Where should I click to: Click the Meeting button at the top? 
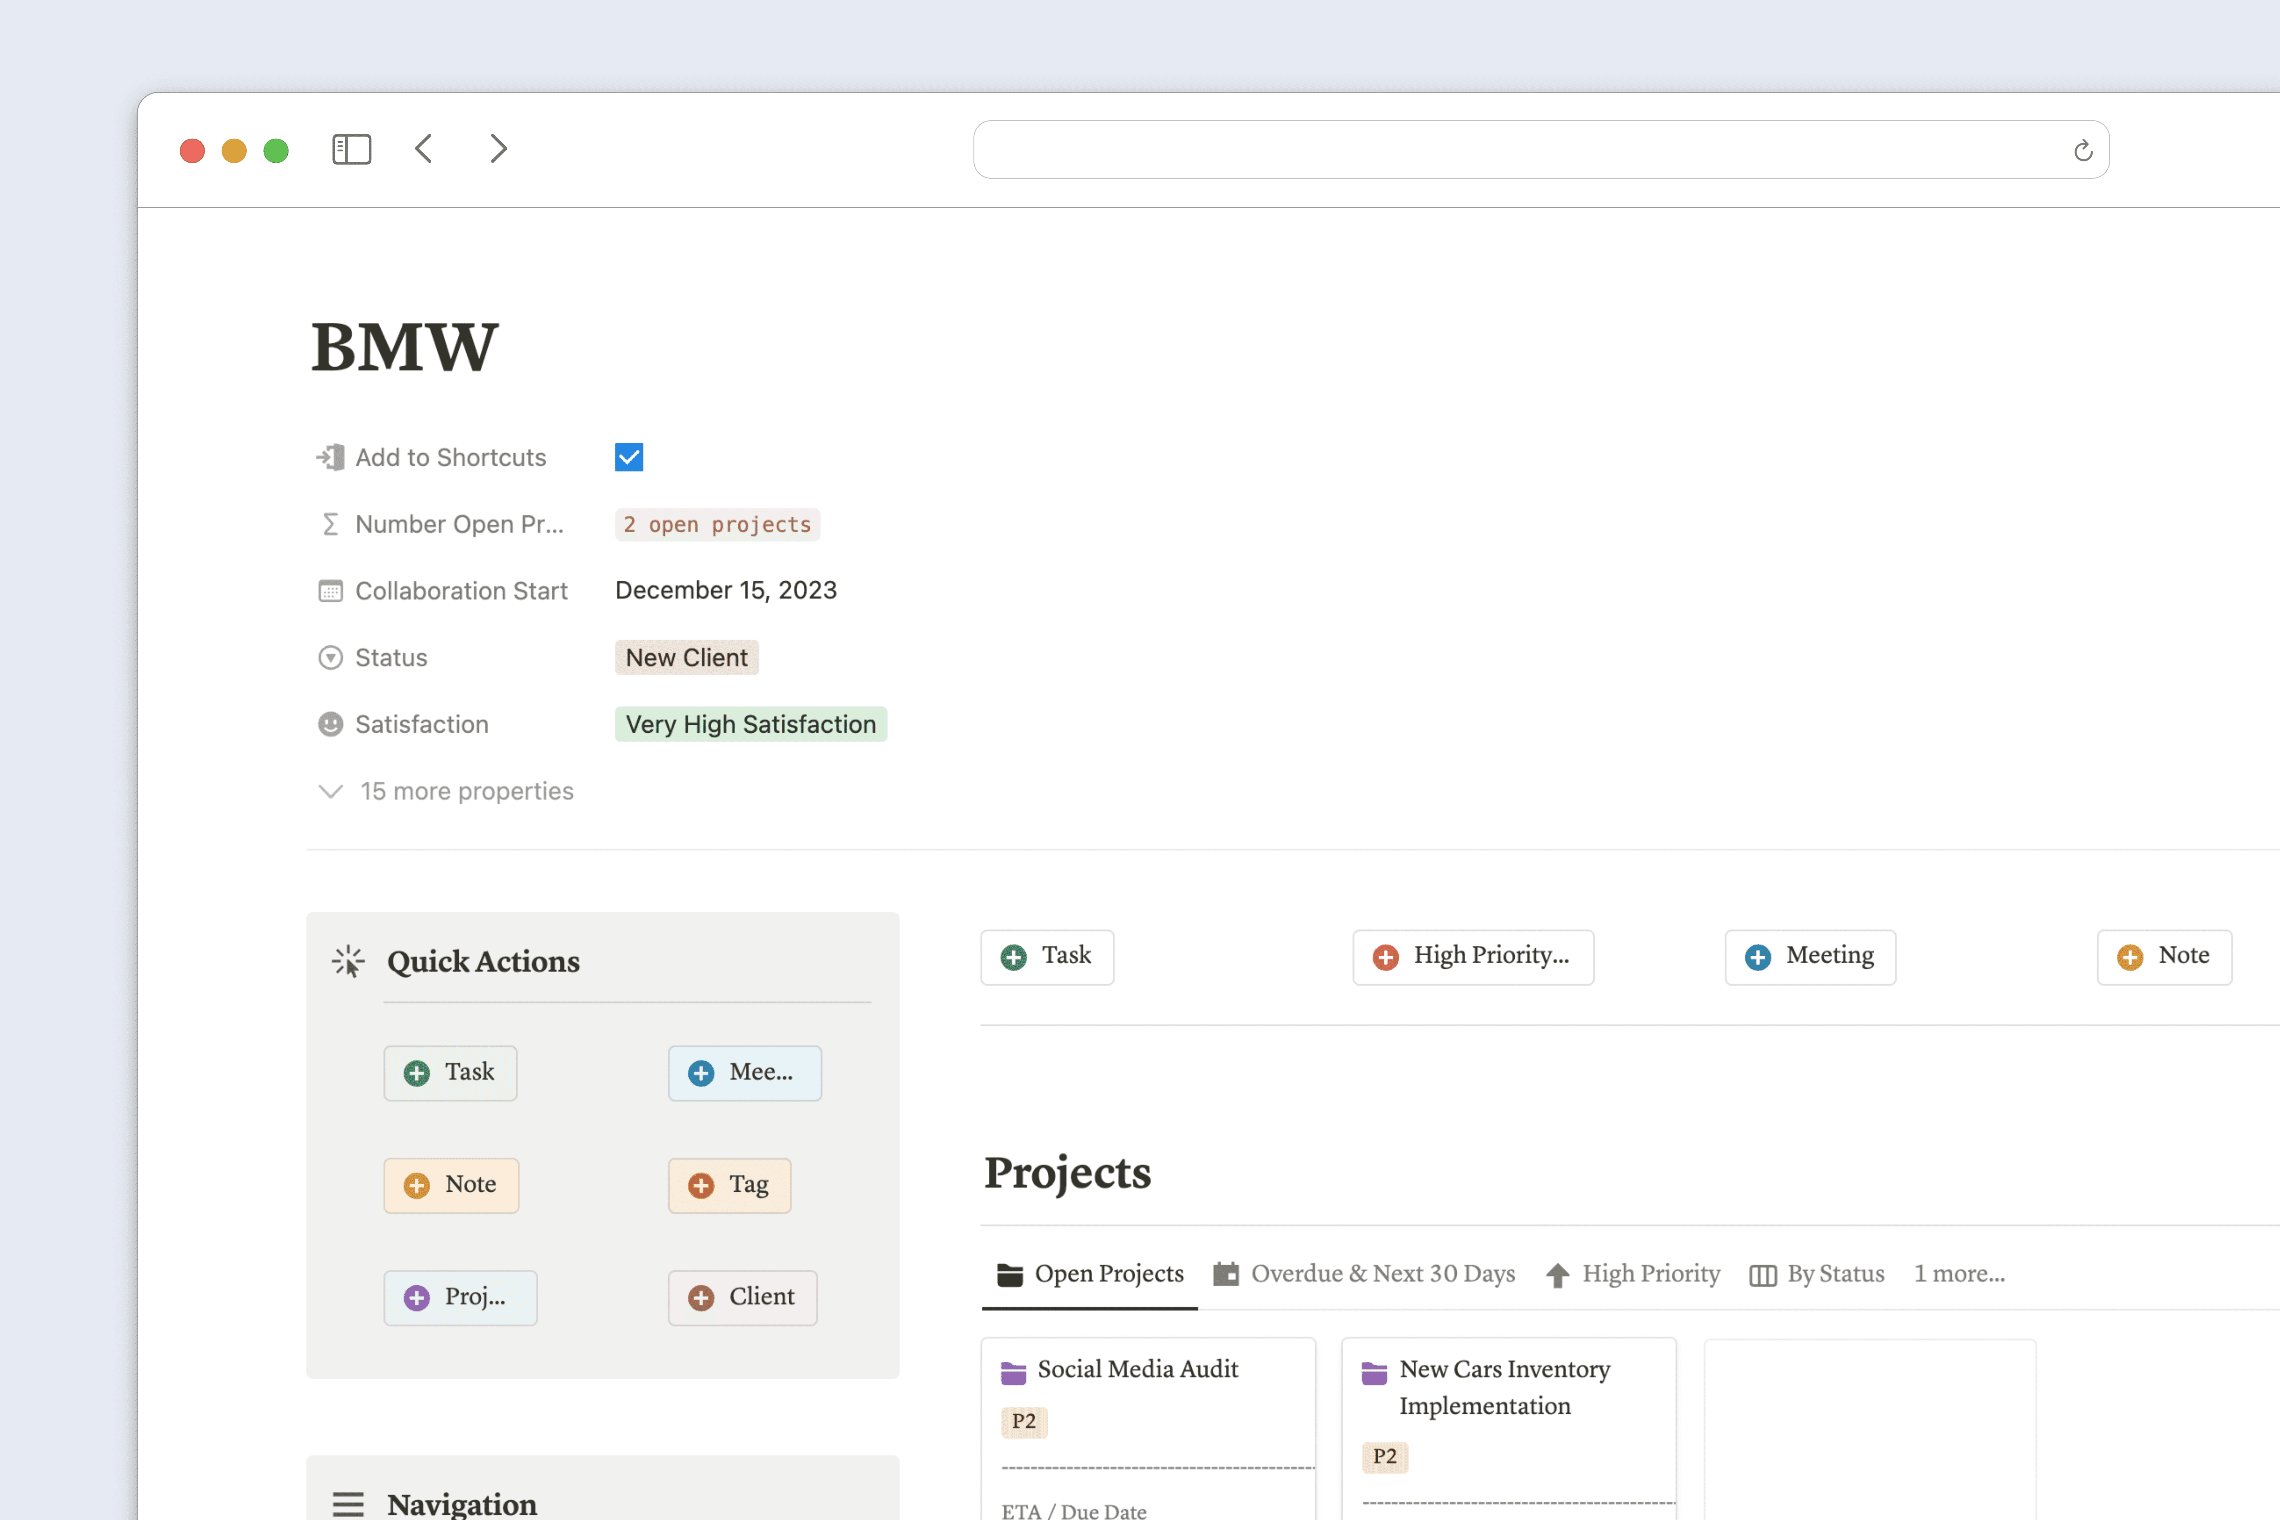coord(1809,956)
